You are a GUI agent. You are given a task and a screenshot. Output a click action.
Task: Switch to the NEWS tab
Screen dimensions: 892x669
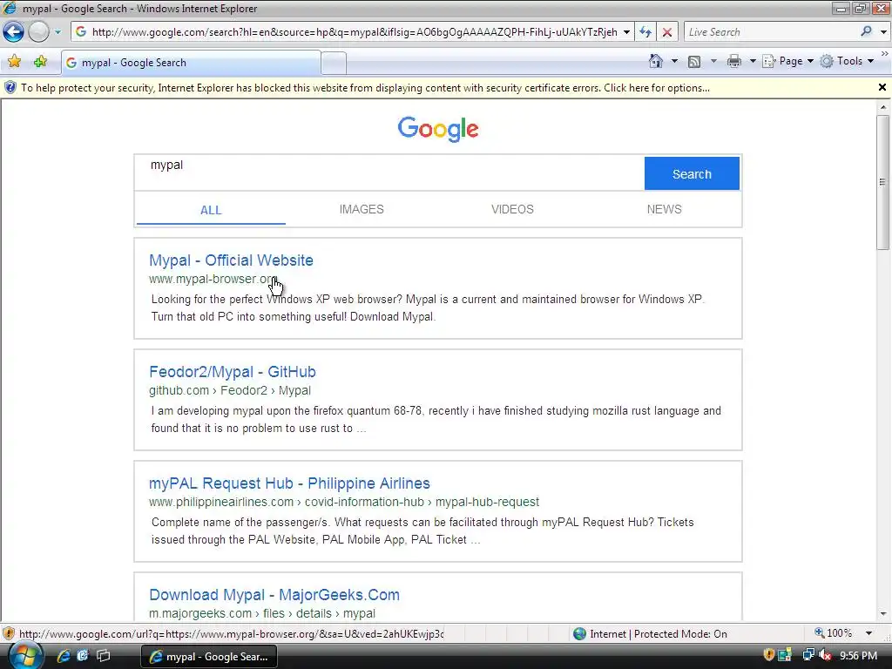tap(664, 209)
